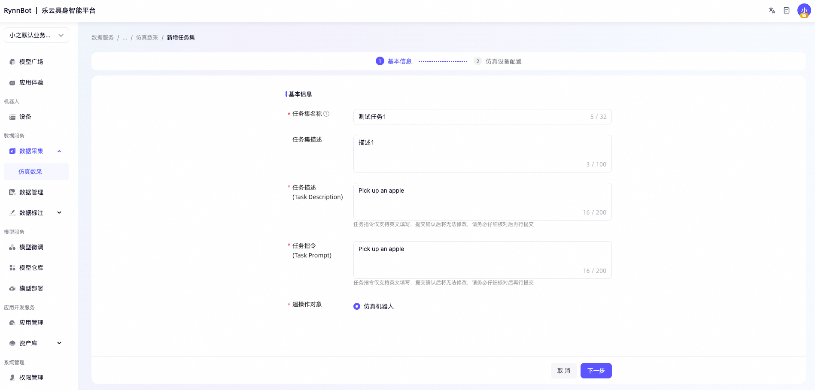
Task: Click the 模型部署 cloud icon
Action: [x=12, y=288]
